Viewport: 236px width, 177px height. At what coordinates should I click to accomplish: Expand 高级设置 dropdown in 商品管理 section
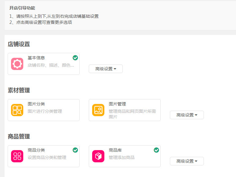coord(187,161)
